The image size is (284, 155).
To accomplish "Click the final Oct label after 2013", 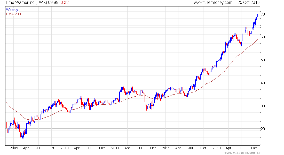I will point(254,148).
